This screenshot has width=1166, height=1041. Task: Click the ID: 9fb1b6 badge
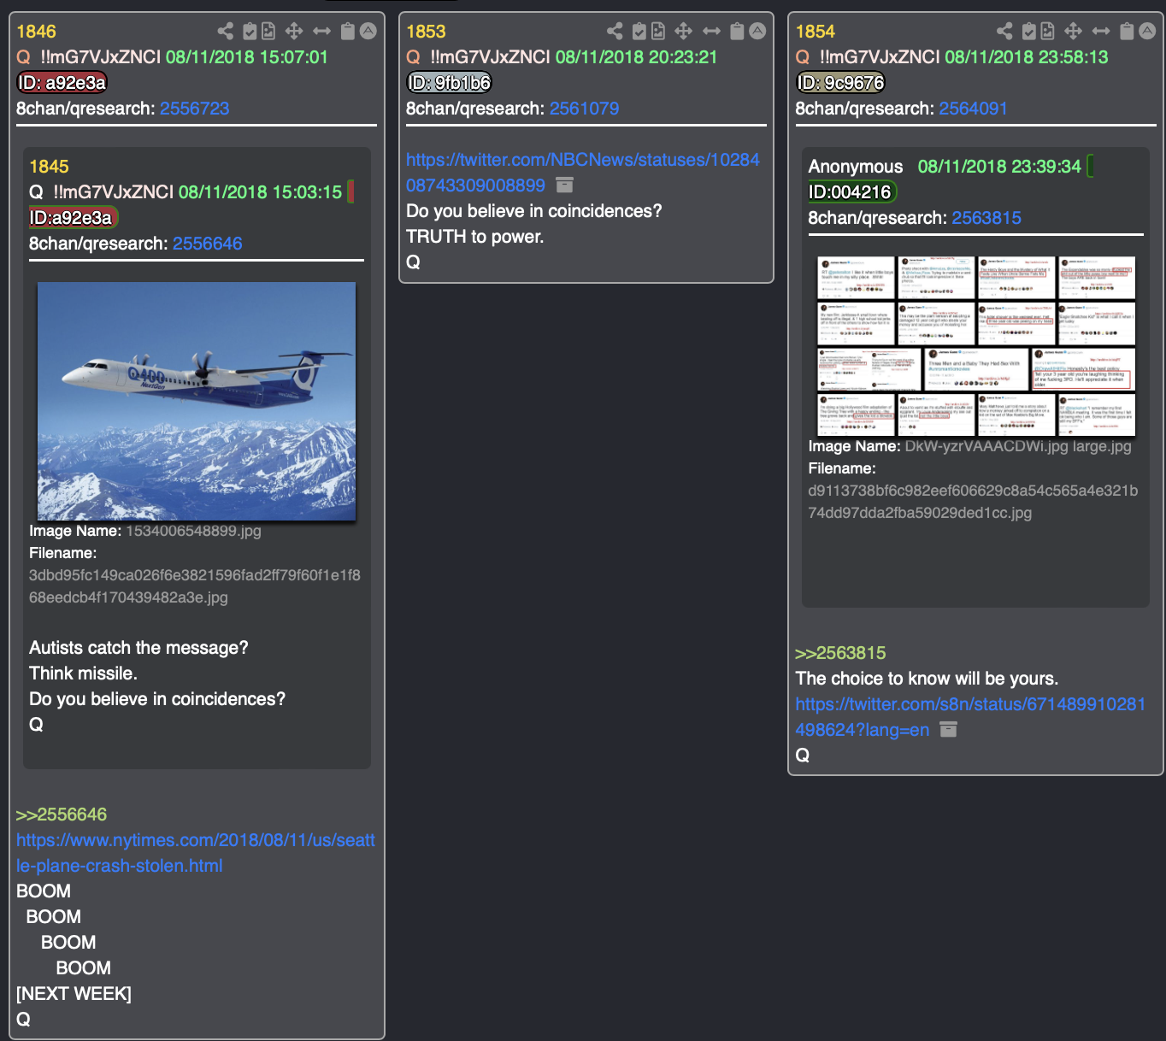[450, 83]
